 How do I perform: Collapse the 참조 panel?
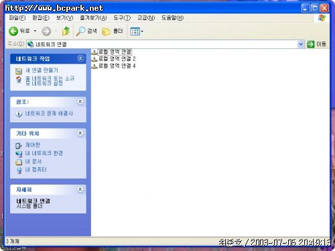pos(80,102)
